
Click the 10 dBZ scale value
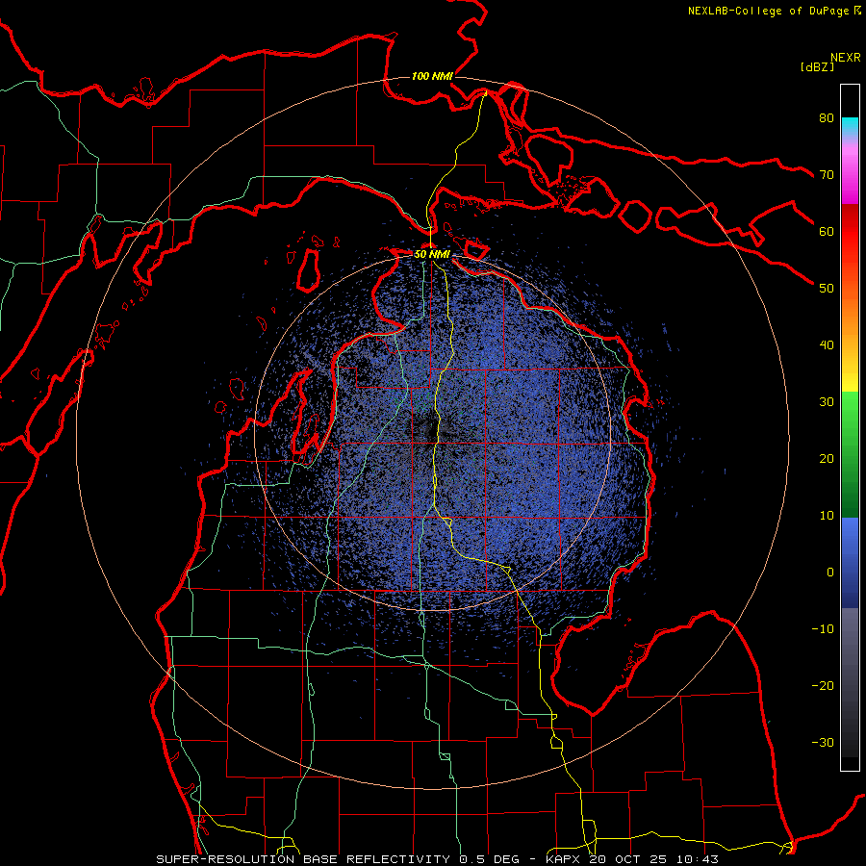[x=827, y=516]
